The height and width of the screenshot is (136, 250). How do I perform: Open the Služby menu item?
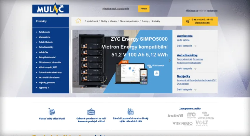coord(104,21)
